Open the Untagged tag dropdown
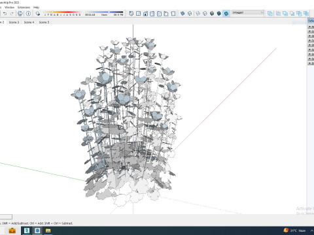This screenshot has width=314, height=235. [247, 12]
